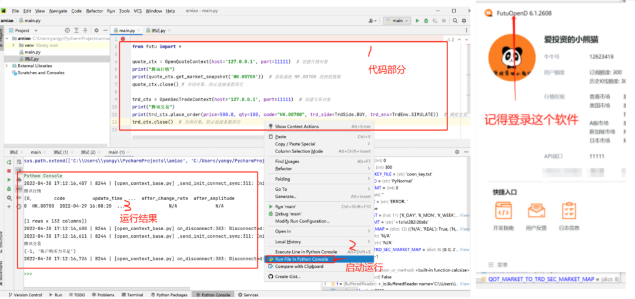The image size is (635, 299).
Task: Stop the console with red square icon
Action: tap(9, 171)
